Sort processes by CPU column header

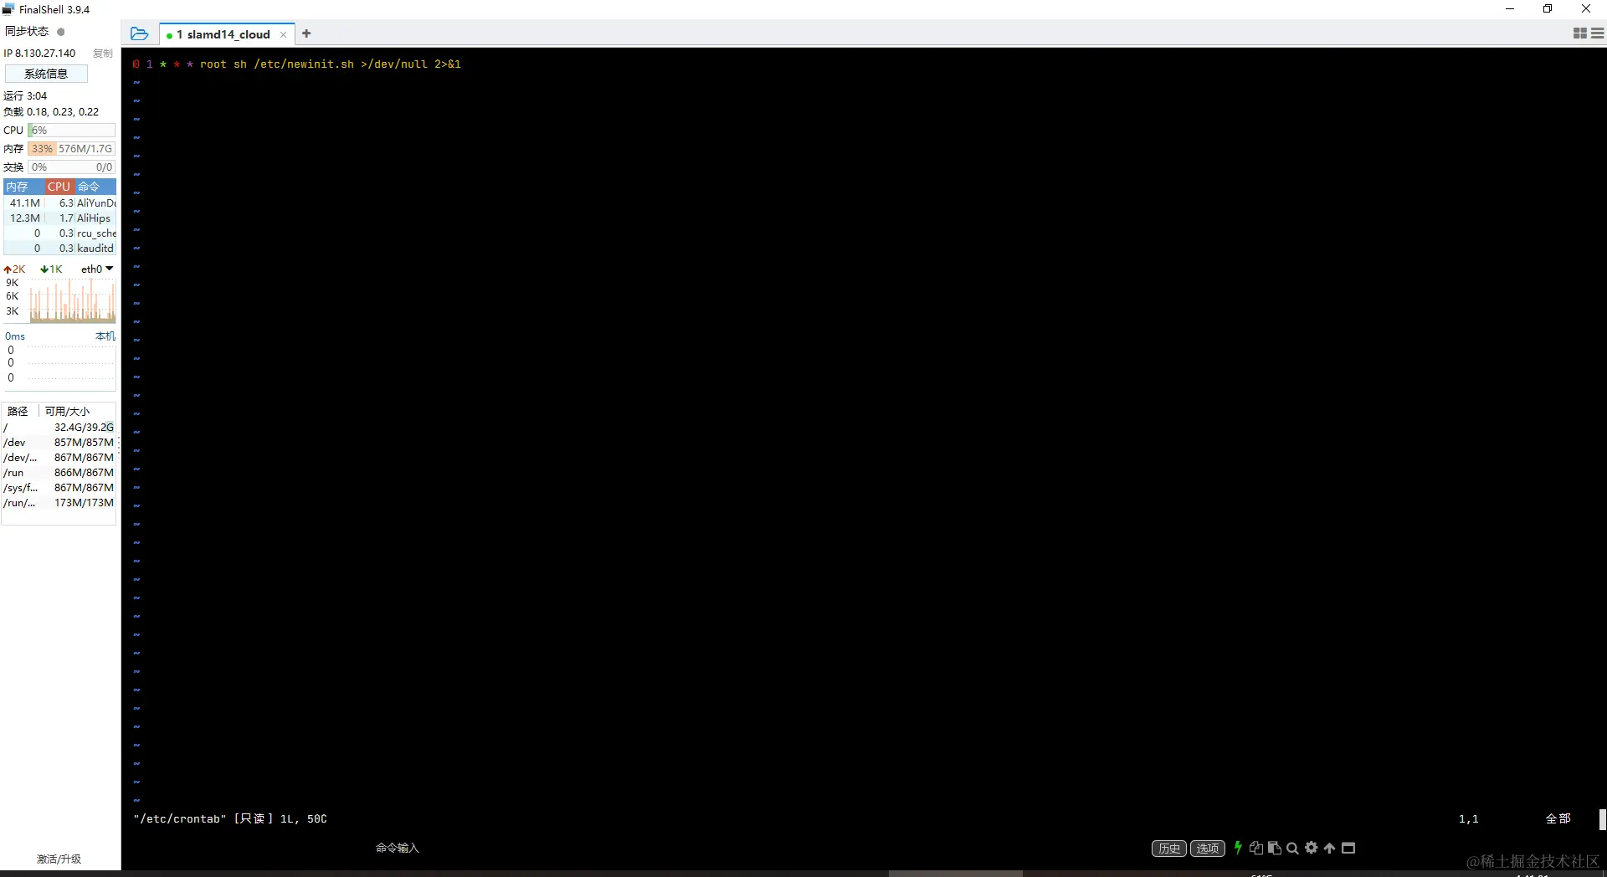click(59, 187)
